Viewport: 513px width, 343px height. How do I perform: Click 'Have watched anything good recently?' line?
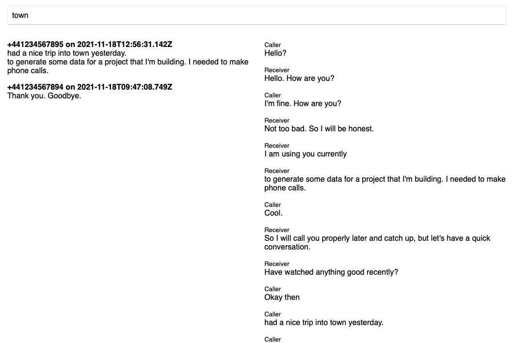coord(331,272)
